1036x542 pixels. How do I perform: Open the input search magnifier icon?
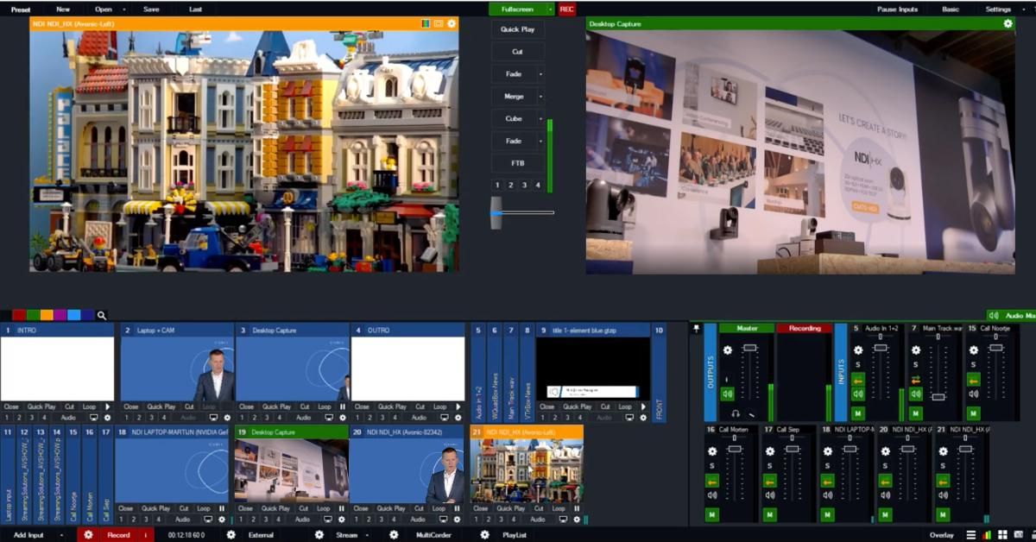102,316
